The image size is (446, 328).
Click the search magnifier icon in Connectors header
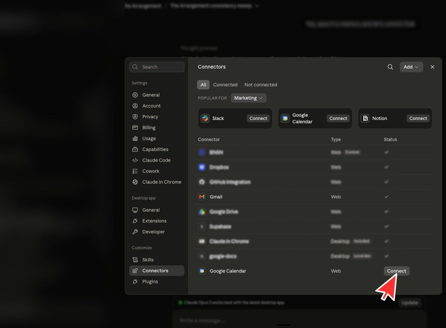click(x=390, y=67)
